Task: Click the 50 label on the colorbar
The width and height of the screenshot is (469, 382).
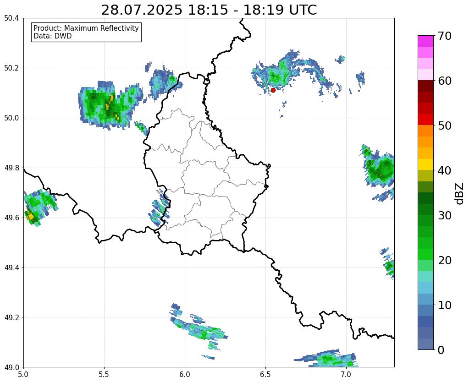Action: 444,126
